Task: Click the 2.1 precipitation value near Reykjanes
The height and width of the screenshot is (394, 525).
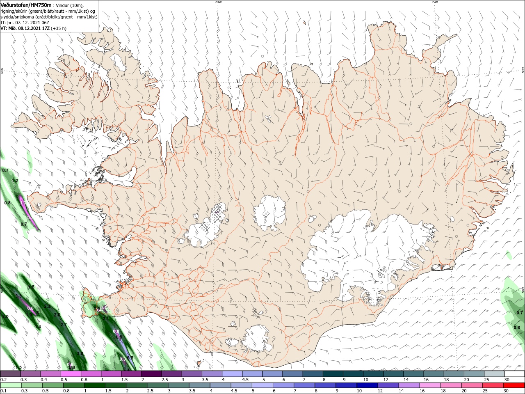Action: (x=106, y=318)
